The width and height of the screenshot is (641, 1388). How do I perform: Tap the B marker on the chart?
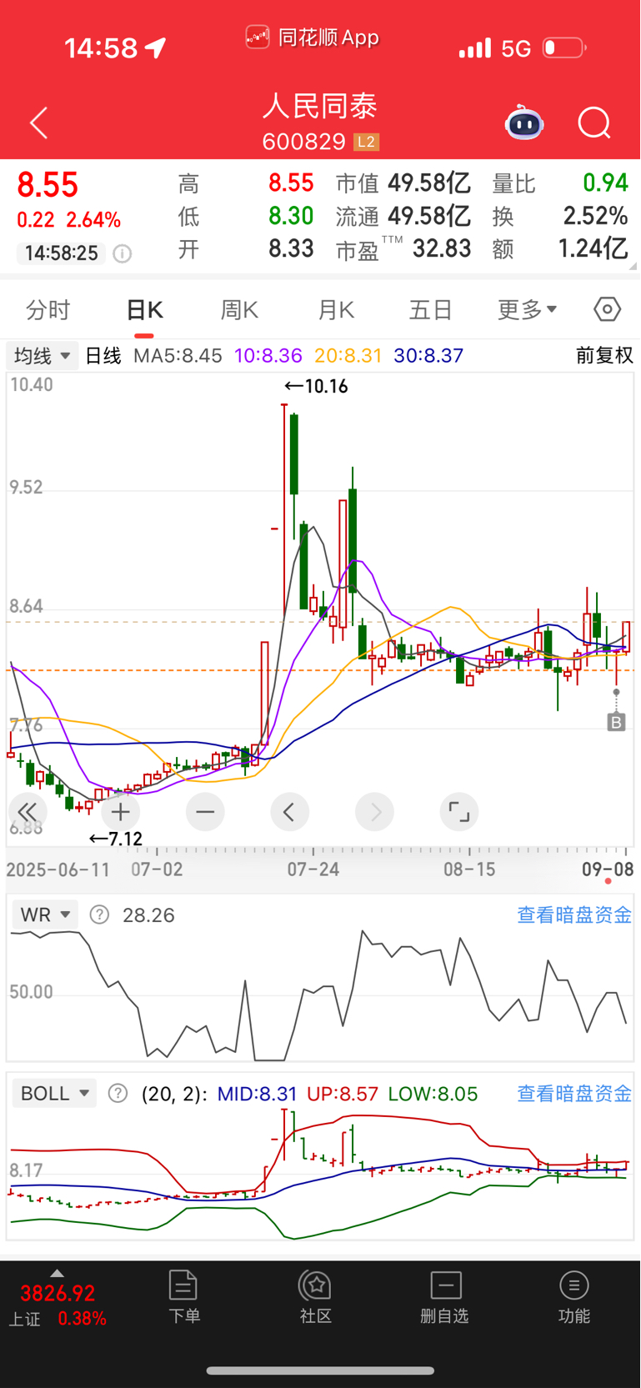(x=616, y=722)
